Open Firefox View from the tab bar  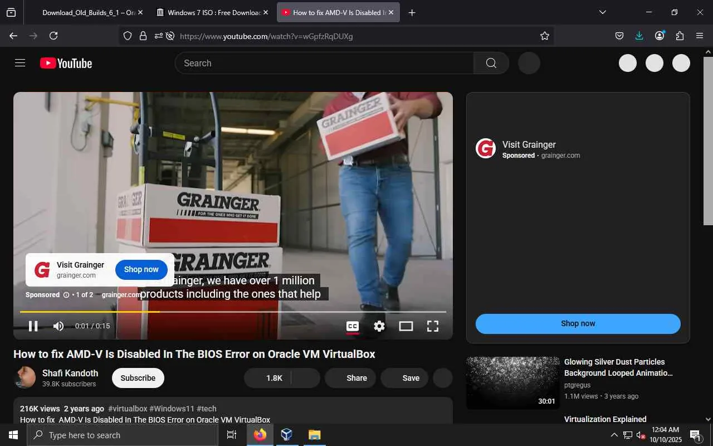point(11,12)
